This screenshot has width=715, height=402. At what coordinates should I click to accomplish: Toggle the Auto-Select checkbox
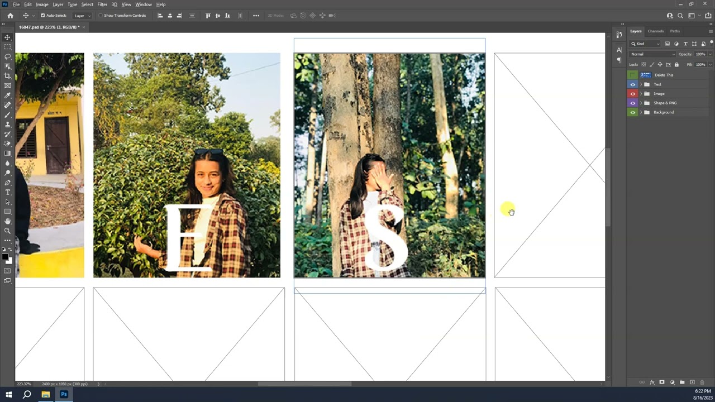[x=42, y=16]
